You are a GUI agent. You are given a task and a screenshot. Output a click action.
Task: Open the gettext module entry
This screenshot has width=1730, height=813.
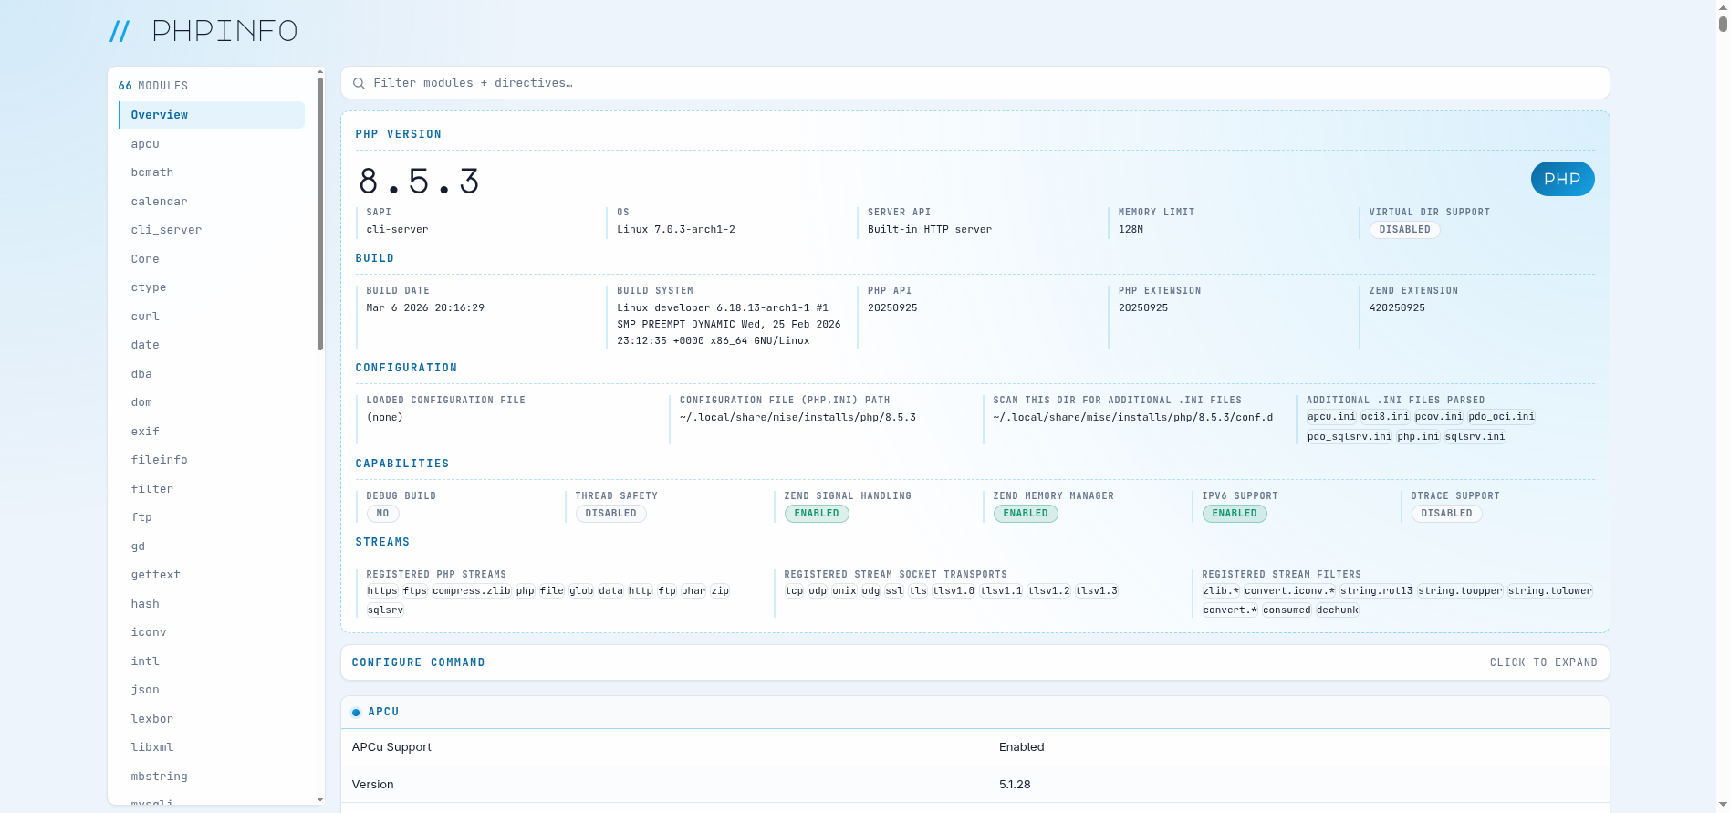[212, 575]
